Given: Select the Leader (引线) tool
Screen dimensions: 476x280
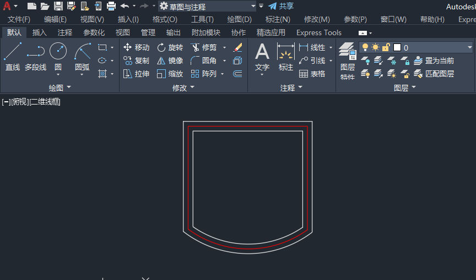Looking at the screenshot, I should pyautogui.click(x=312, y=61).
